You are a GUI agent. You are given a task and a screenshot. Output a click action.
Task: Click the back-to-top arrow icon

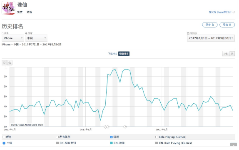pos(234,145)
